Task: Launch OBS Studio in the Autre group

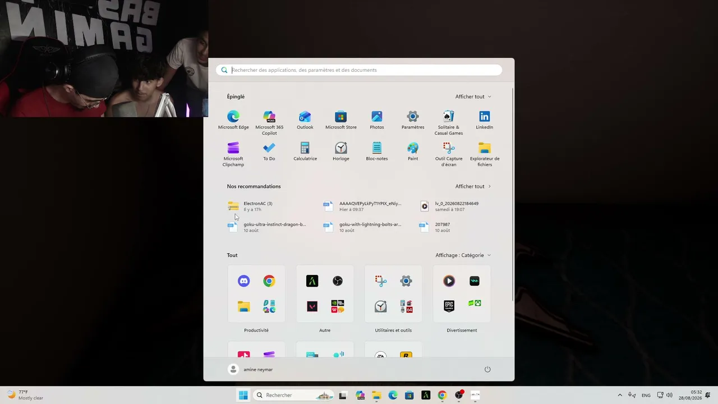Action: pyautogui.click(x=338, y=281)
